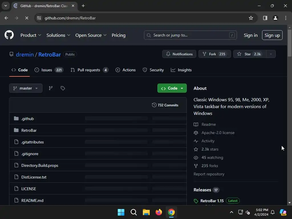Image resolution: width=292 pixels, height=219 pixels.
Task: Open the .github folder
Action: point(28,119)
